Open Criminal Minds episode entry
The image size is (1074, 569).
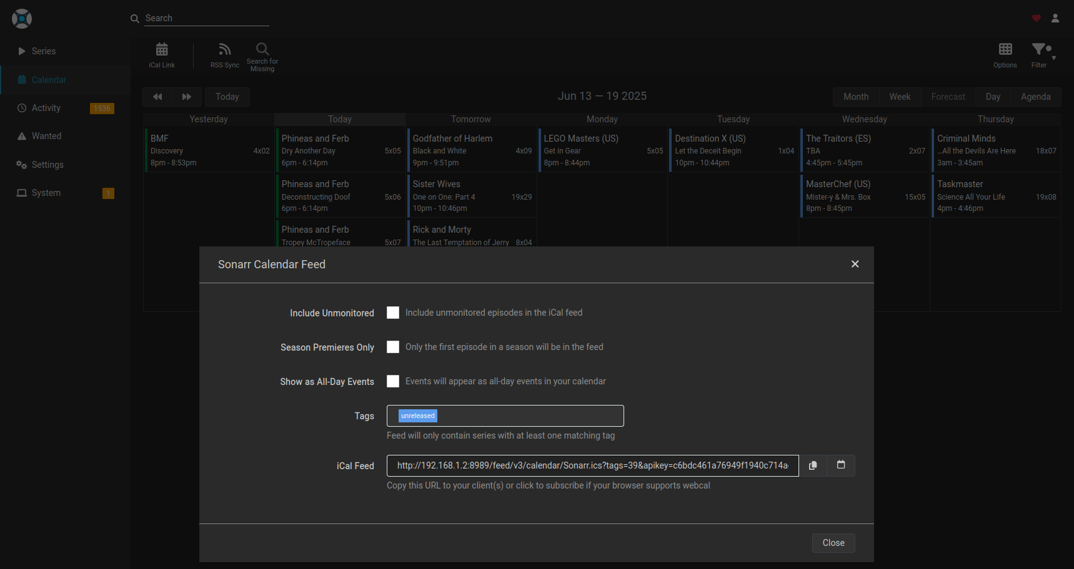tap(997, 150)
